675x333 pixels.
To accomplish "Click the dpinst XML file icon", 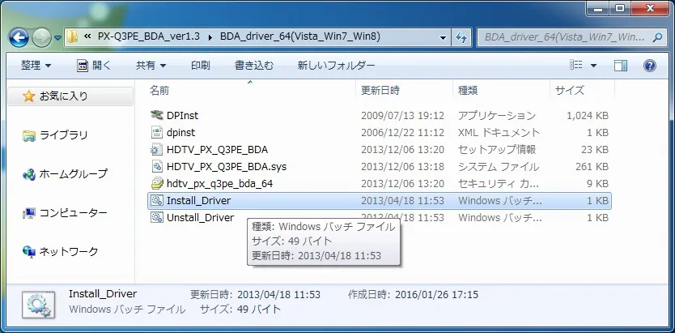I will point(157,132).
